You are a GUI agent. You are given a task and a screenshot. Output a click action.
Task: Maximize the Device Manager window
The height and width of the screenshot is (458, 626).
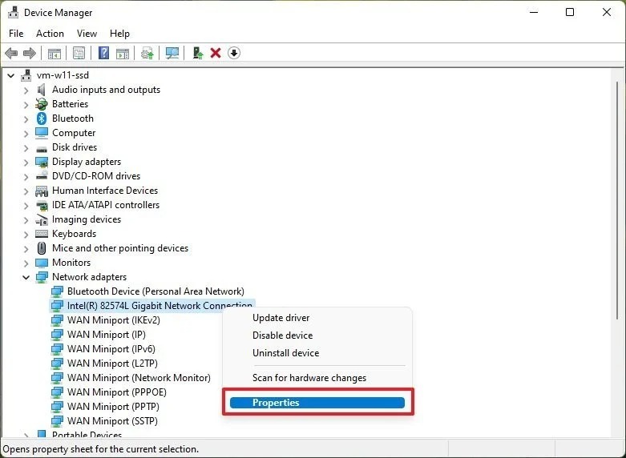pos(570,12)
